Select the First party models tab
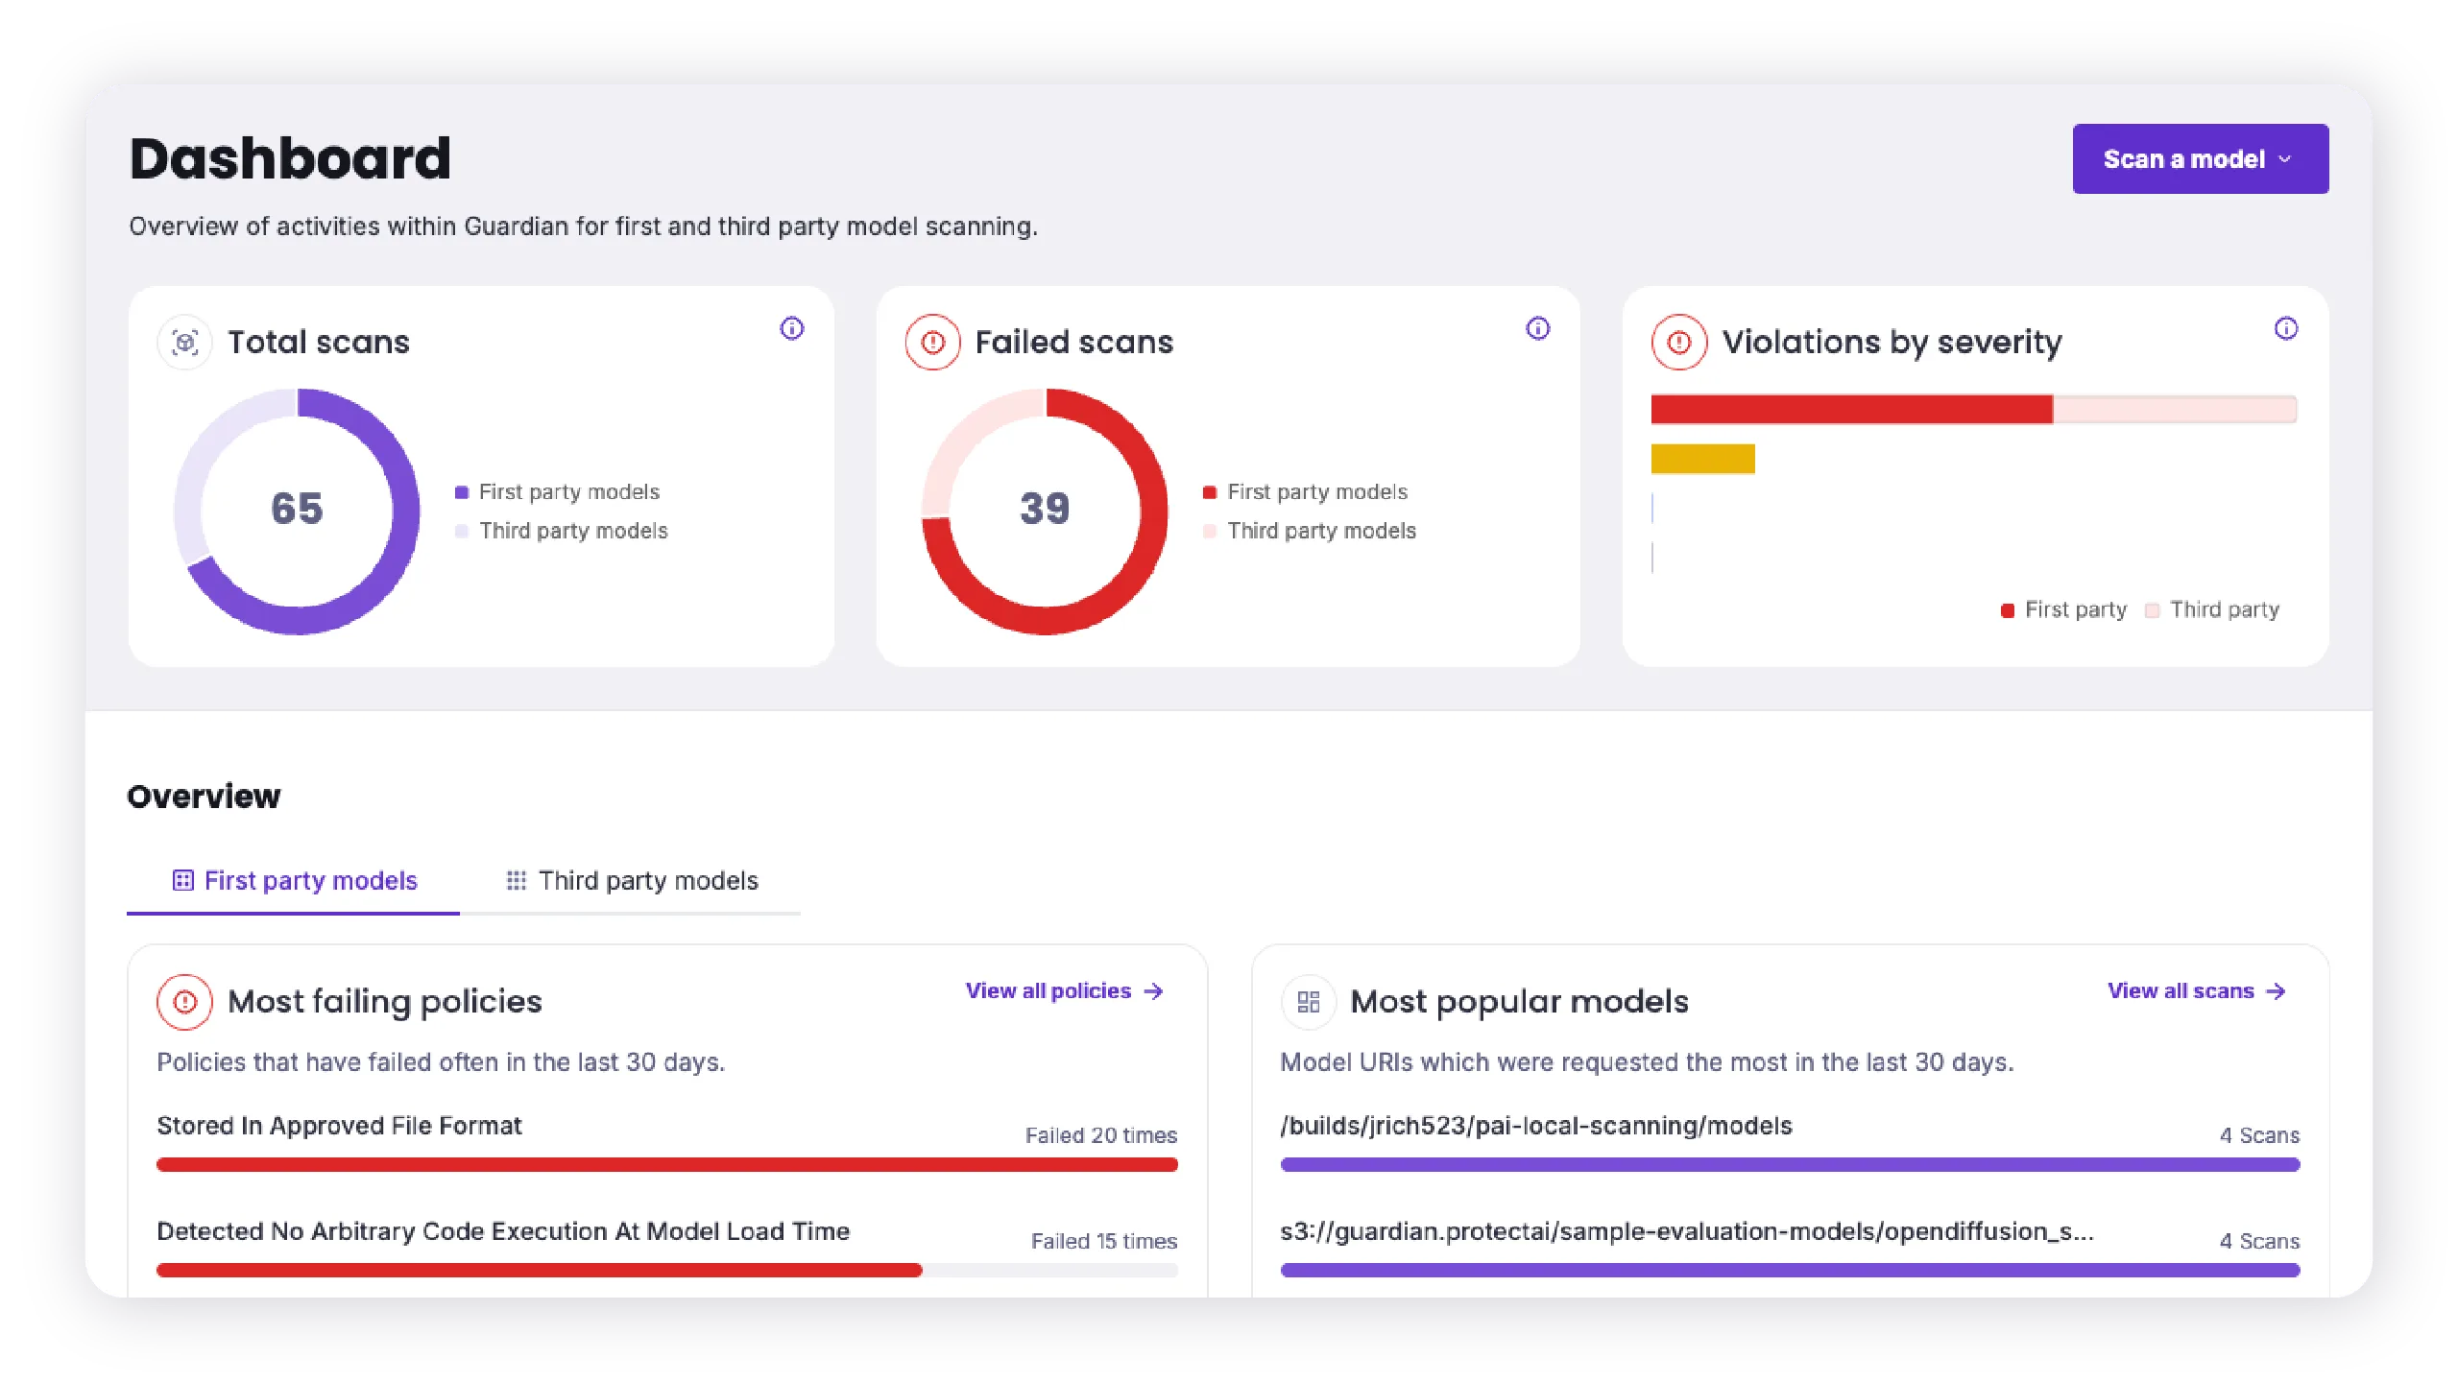Image resolution: width=2458 pixels, height=1382 pixels. pyautogui.click(x=308, y=880)
